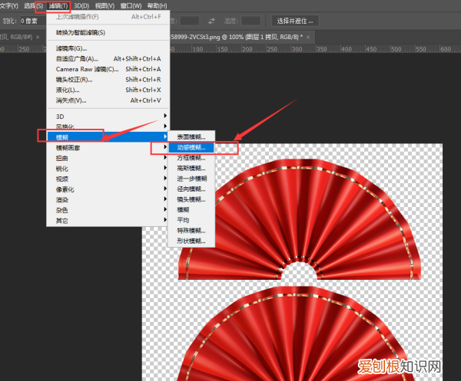Choose 径向模糊 radial blur
The width and height of the screenshot is (461, 381).
click(192, 188)
